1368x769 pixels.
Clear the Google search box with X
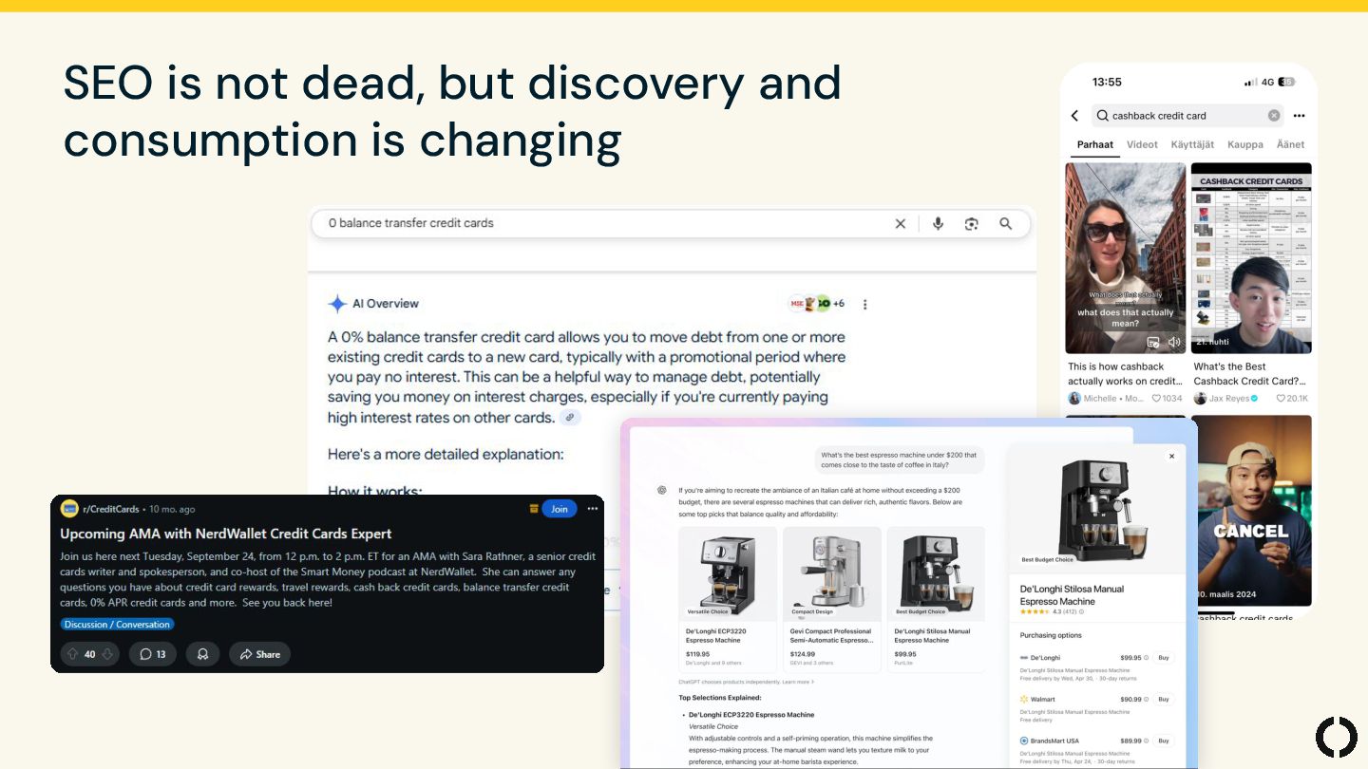tap(901, 224)
